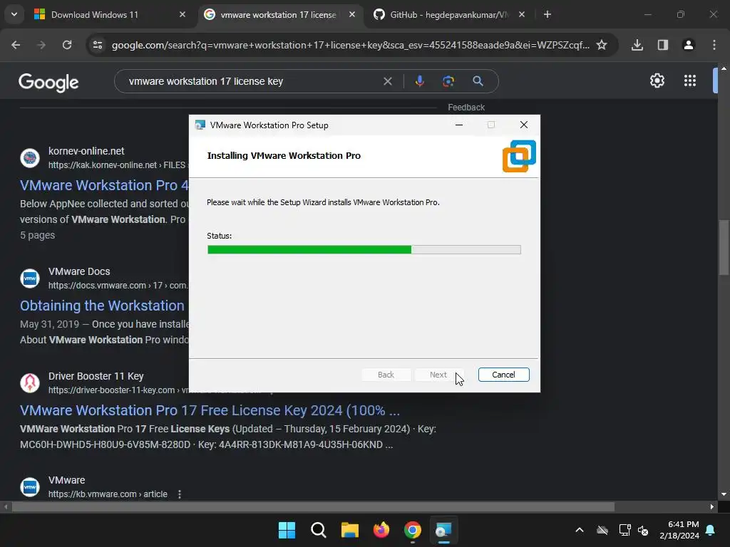The width and height of the screenshot is (730, 547).
Task: Click the installation progress bar
Action: tap(364, 250)
